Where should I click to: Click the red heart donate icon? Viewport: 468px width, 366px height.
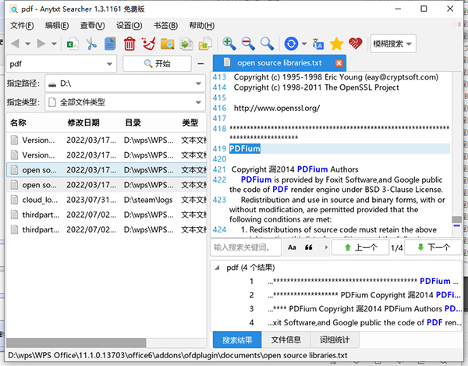pyautogui.click(x=355, y=44)
